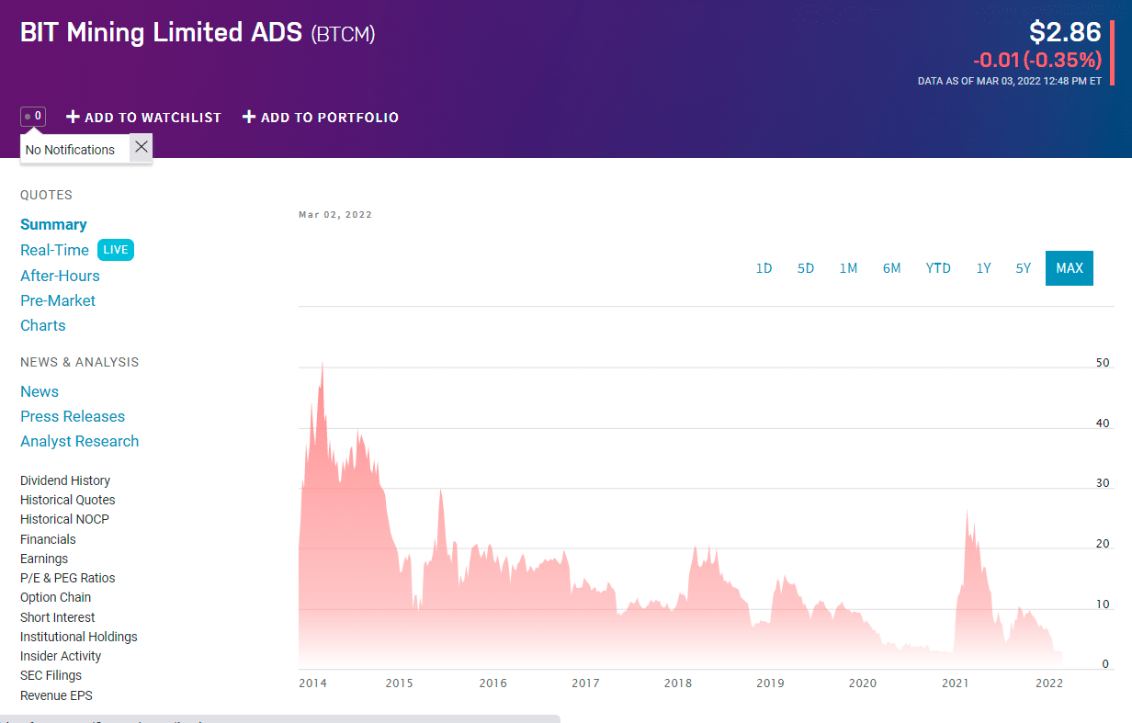This screenshot has width=1132, height=723.
Task: Click the 20 y-axis label
Action: [x=1103, y=544]
